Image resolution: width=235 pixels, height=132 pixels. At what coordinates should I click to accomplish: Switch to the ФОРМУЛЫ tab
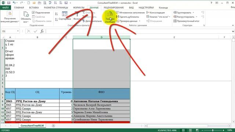(79, 7)
